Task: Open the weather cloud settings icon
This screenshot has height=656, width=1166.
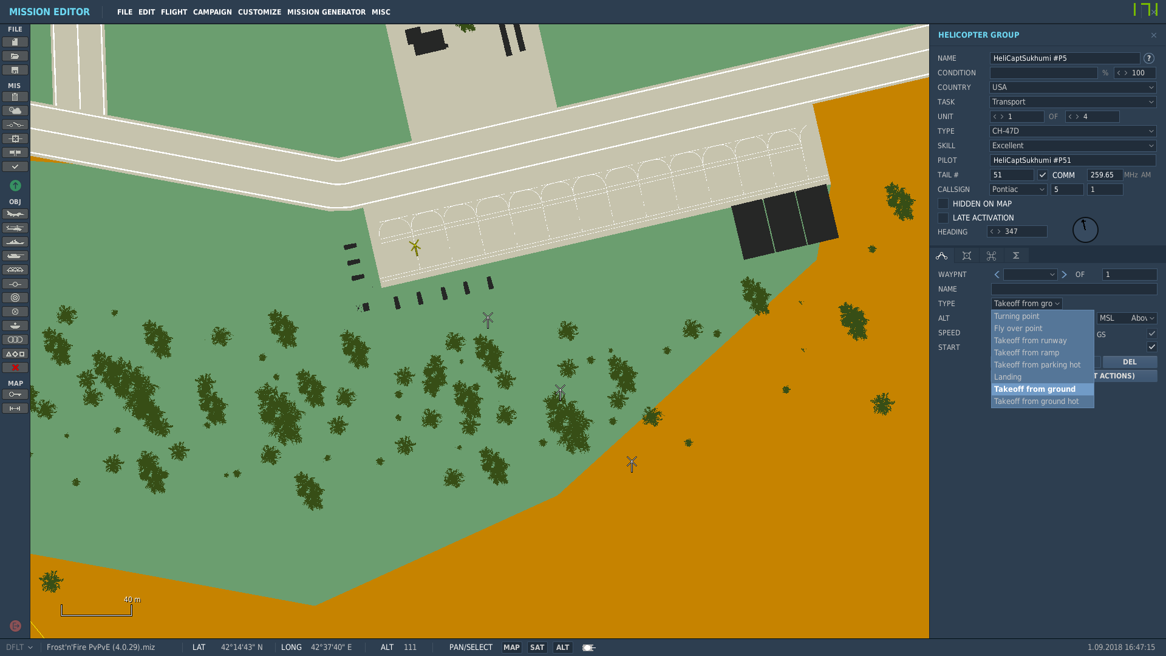Action: pyautogui.click(x=15, y=111)
